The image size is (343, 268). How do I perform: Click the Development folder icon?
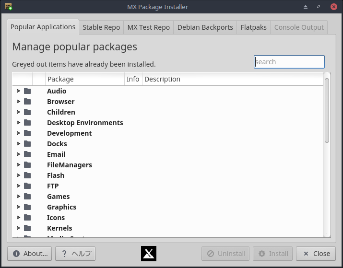point(27,133)
